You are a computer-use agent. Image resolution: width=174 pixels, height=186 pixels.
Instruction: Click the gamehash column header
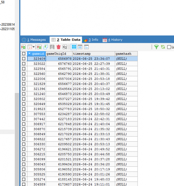(126, 54)
